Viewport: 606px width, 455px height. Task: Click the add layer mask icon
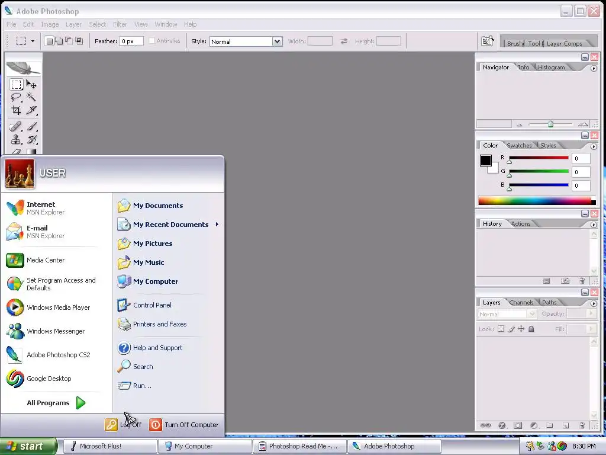(x=518, y=425)
